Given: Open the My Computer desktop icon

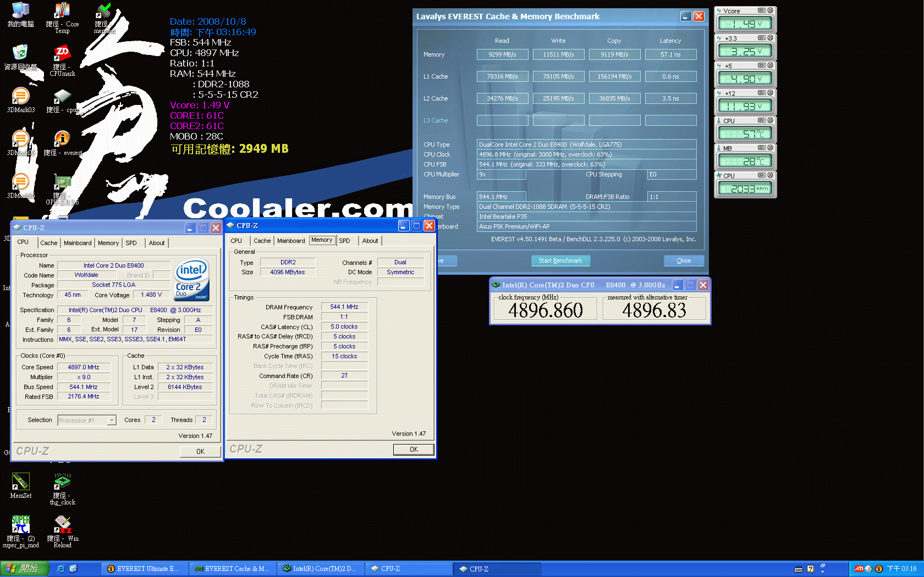Looking at the screenshot, I should (x=20, y=14).
